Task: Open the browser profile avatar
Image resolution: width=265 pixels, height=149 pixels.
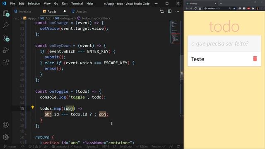Action: point(257,8)
